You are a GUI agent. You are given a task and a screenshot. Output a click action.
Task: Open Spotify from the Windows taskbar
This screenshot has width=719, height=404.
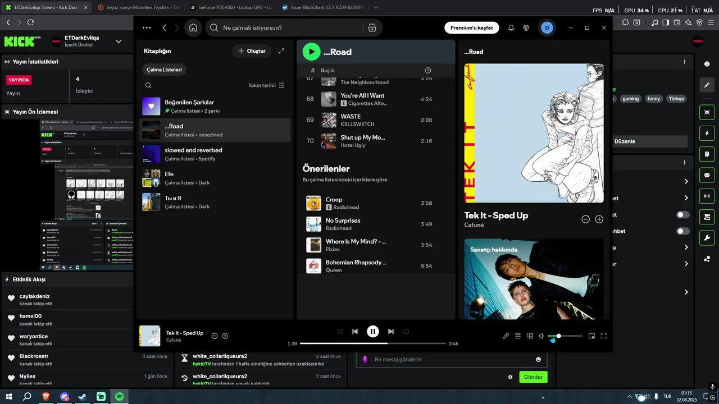coord(119,397)
